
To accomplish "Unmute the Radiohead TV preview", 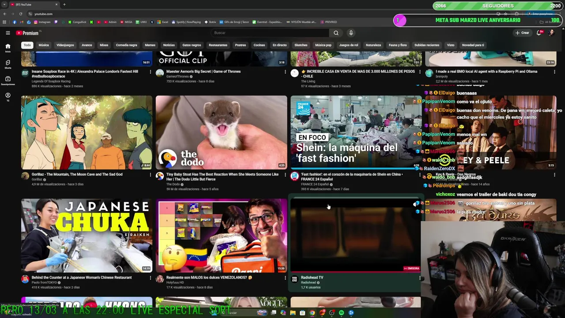I will click(415, 204).
